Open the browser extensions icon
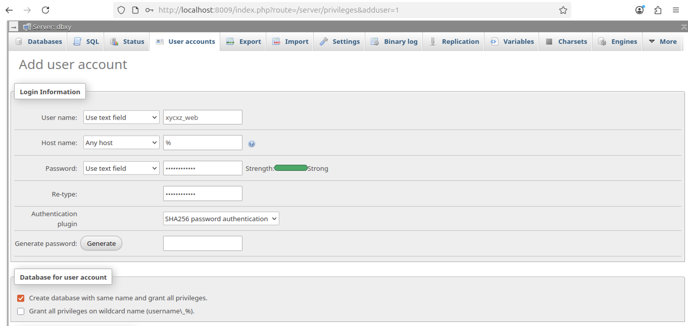Screen dimensions: 688x326 [658, 10]
